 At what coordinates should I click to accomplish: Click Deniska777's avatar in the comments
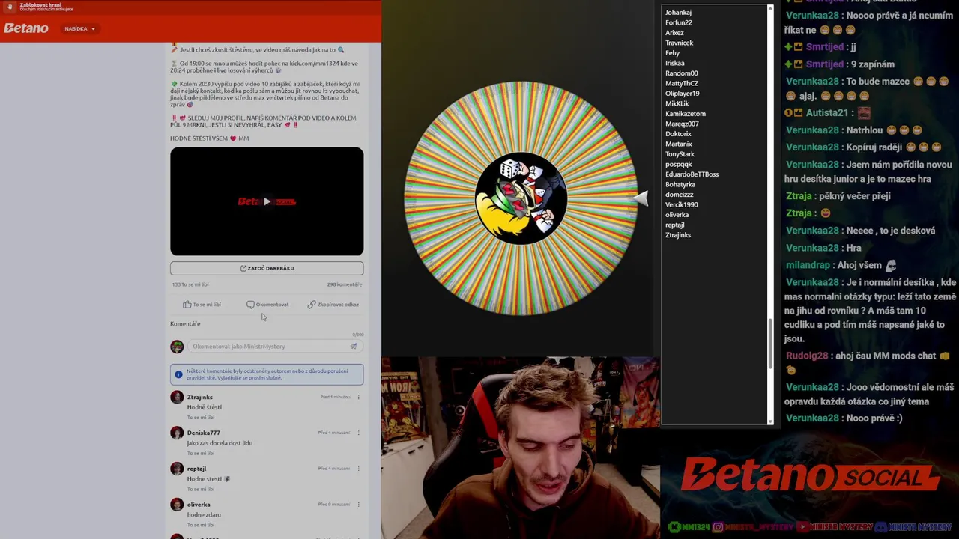[177, 433]
